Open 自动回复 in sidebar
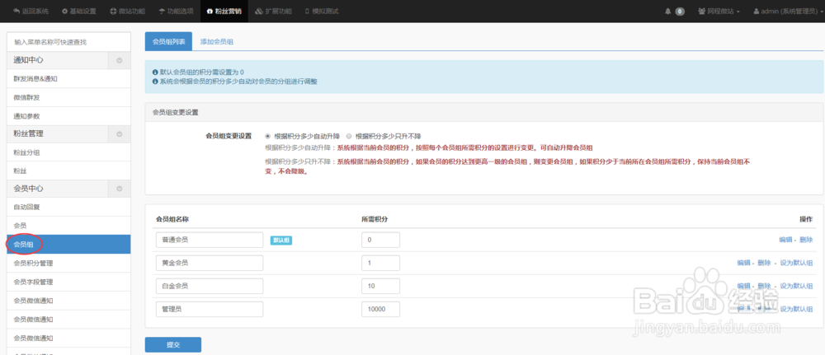825x355 pixels. click(69, 207)
